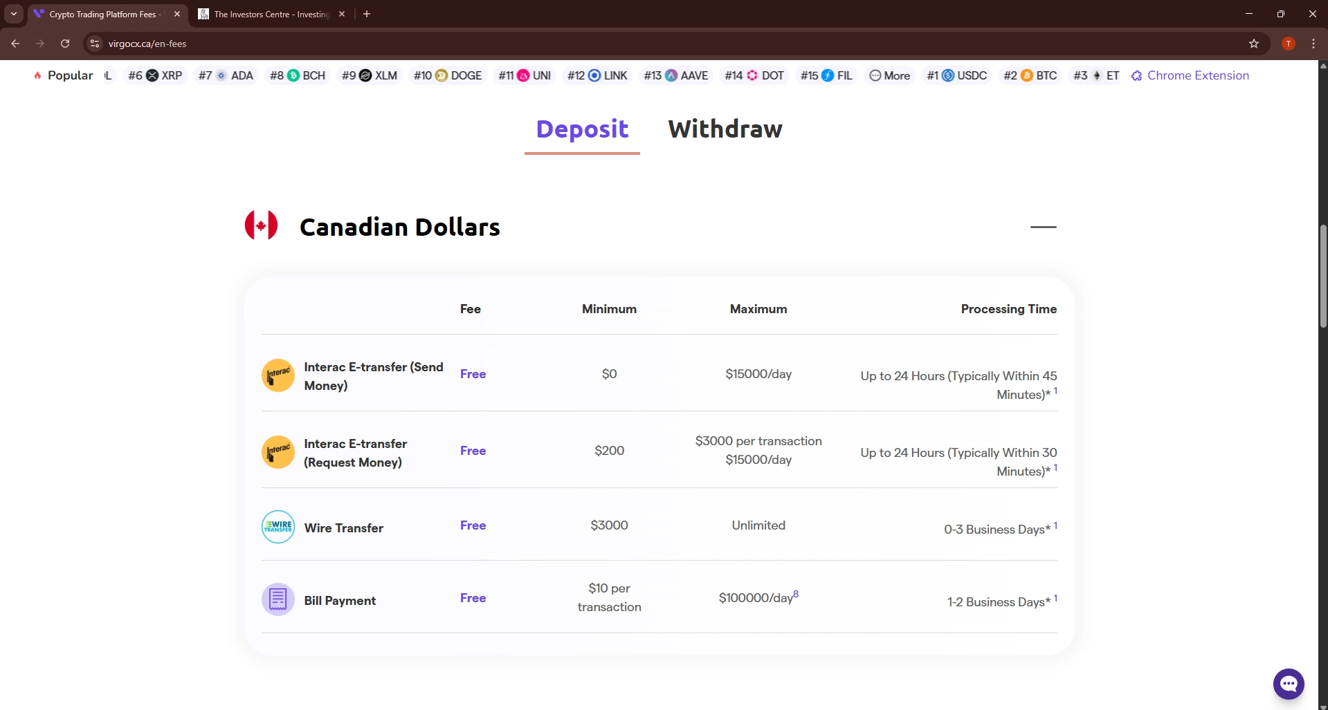1328x710 pixels.
Task: Open live chat support bubble
Action: click(x=1289, y=684)
